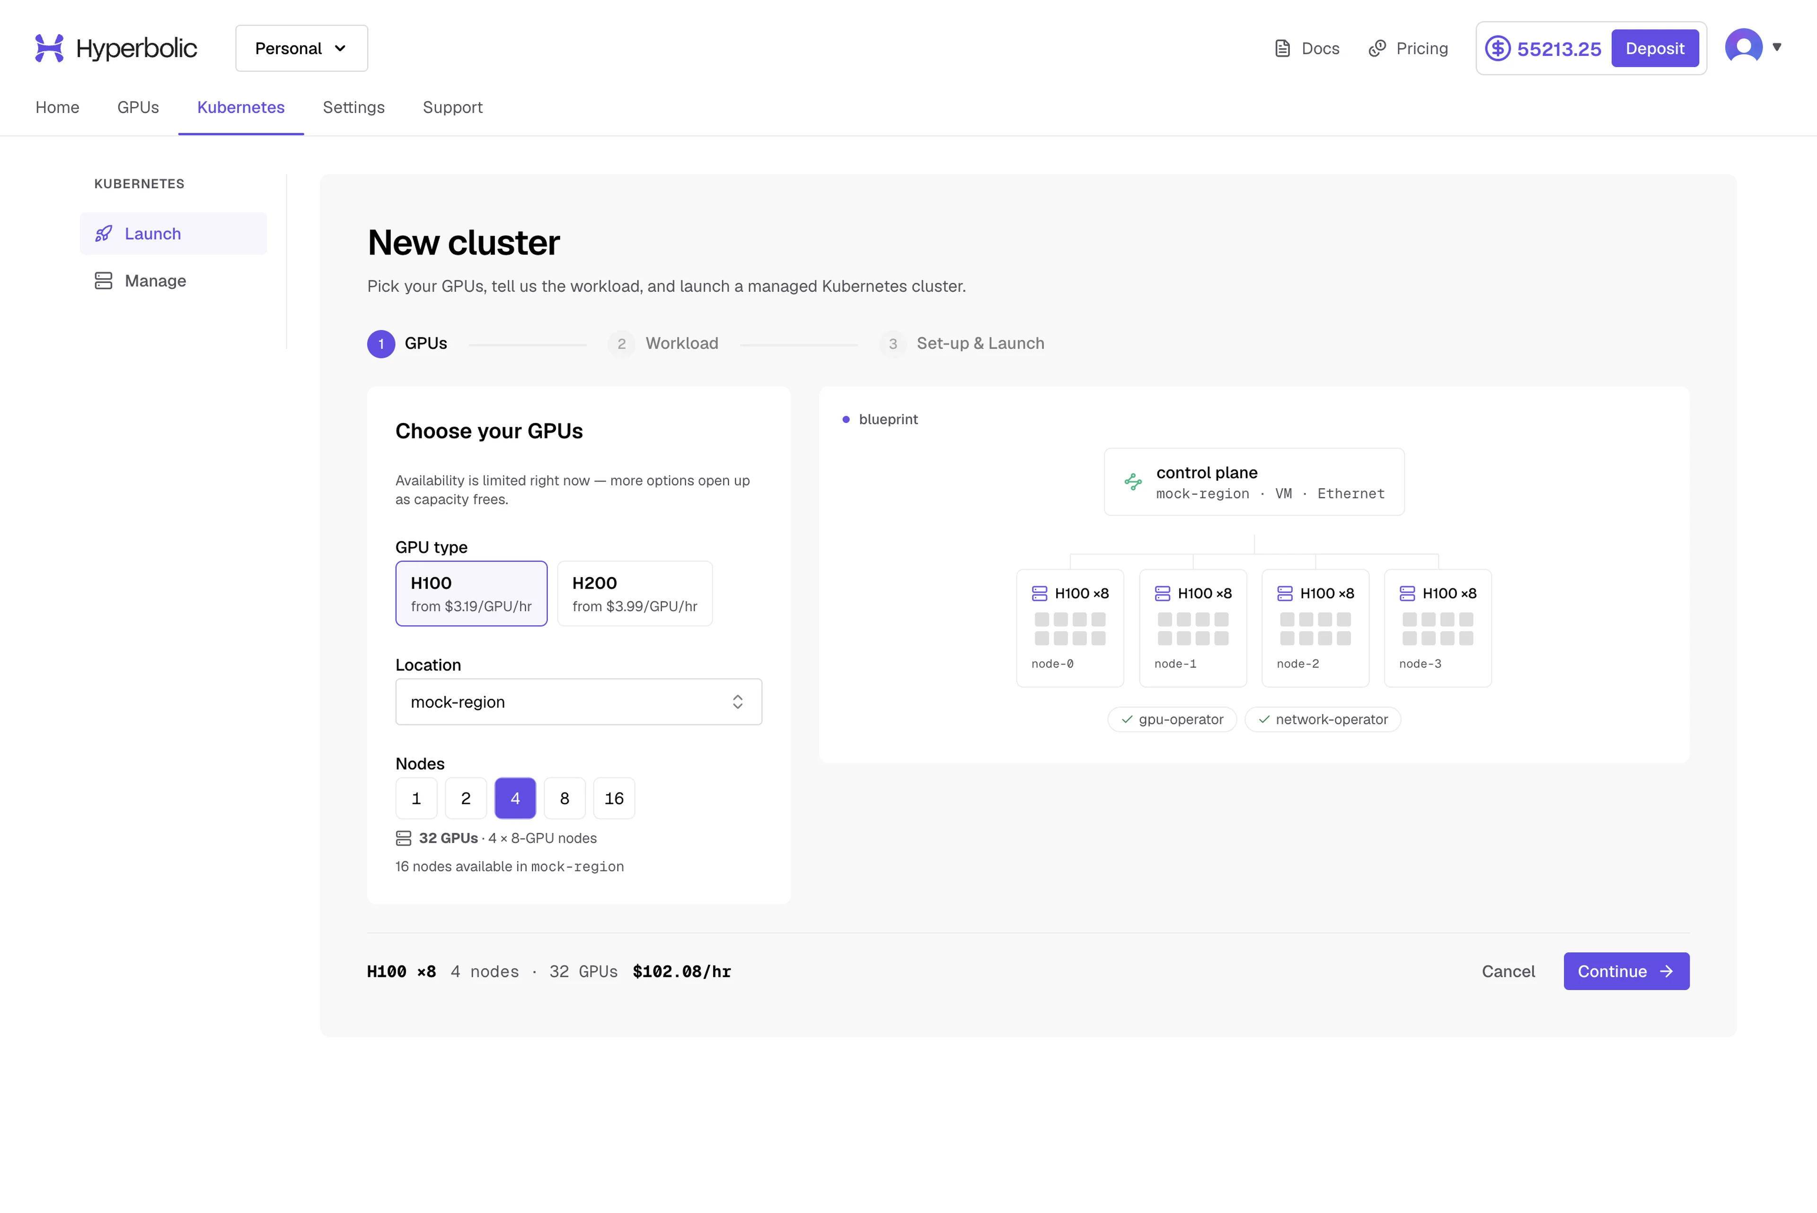Click the gpu-operator checkmark chip
This screenshot has height=1213, width=1817.
tap(1172, 720)
